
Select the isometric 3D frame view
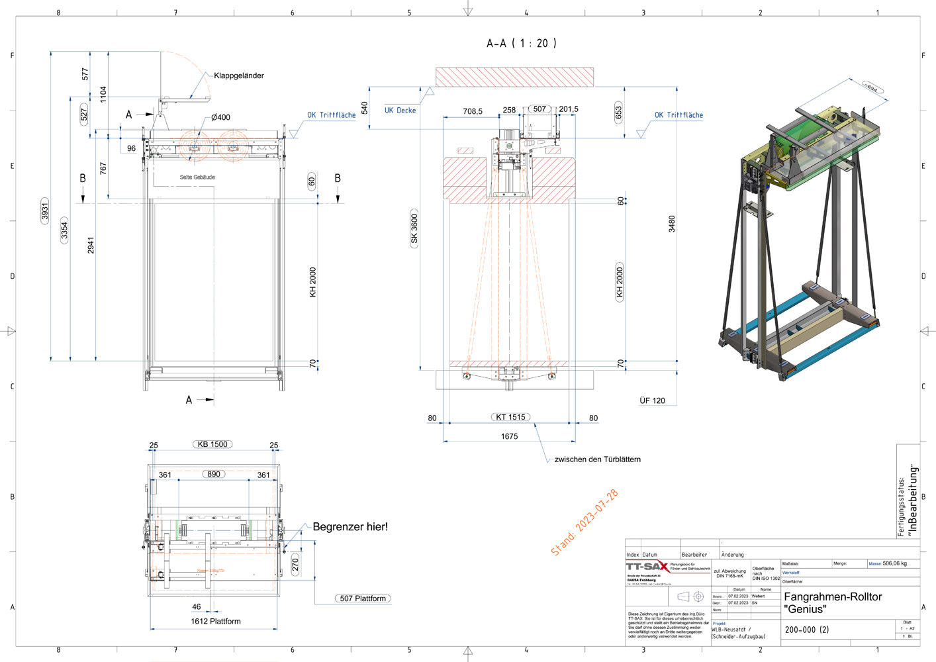coord(801,232)
